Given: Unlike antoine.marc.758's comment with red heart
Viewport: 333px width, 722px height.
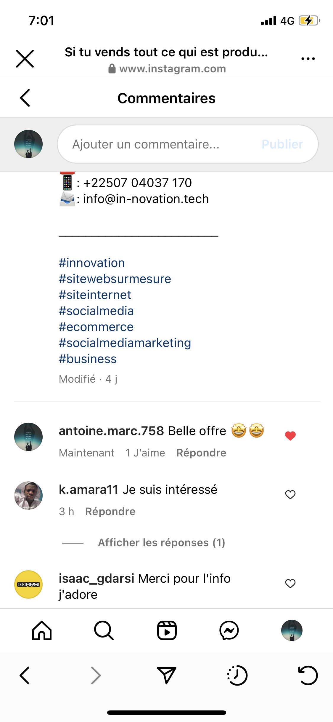Looking at the screenshot, I should coord(290,436).
